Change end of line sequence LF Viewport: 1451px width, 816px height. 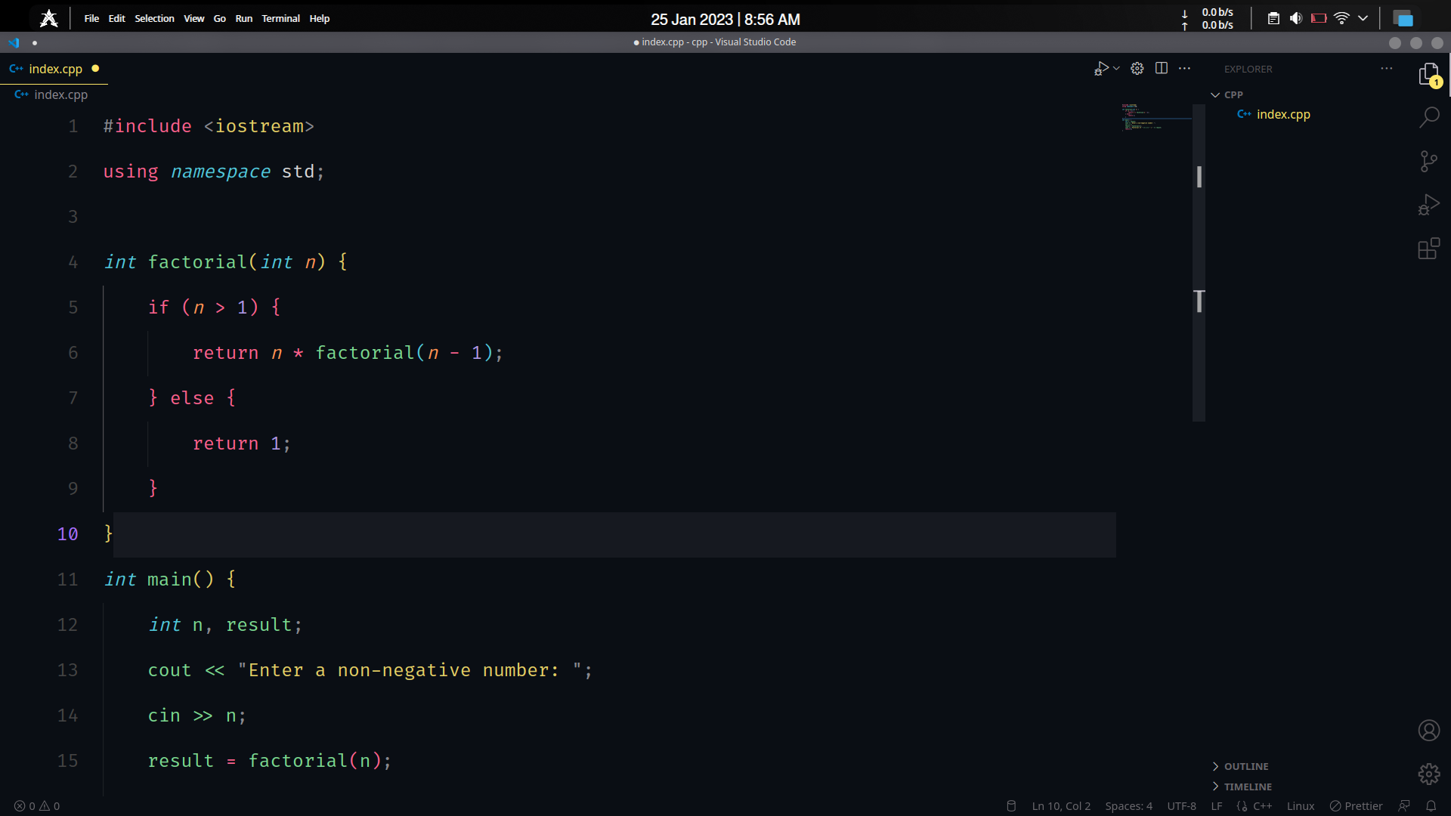click(1217, 806)
